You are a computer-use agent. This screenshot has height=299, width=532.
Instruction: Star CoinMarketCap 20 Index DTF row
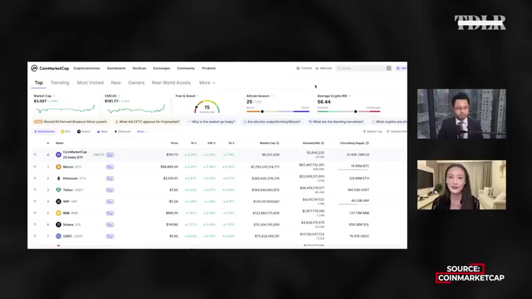(x=35, y=154)
